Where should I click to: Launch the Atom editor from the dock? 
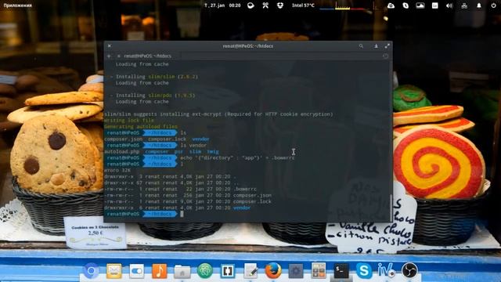205,271
